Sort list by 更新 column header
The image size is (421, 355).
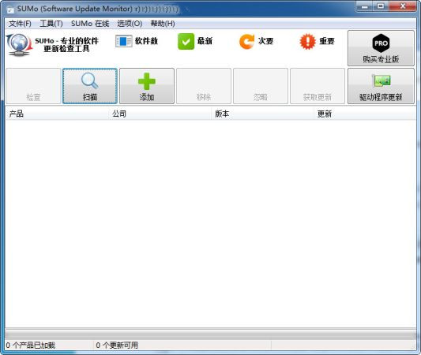(x=365, y=114)
